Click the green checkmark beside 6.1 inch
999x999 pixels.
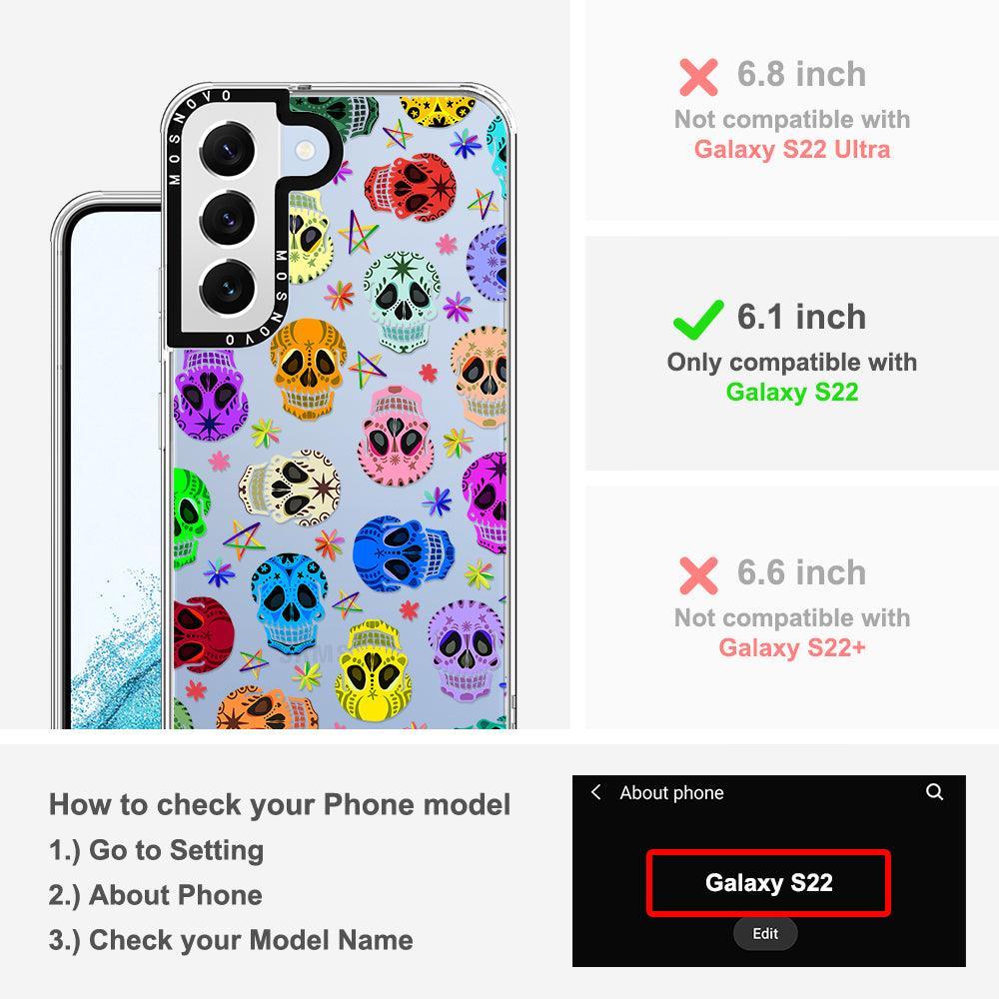698,320
